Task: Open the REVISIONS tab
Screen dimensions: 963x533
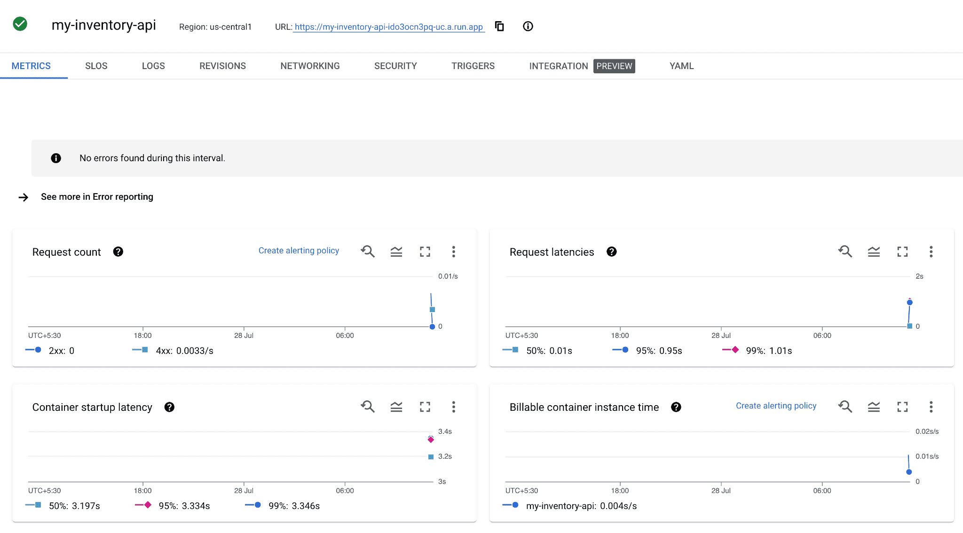Action: 222,66
